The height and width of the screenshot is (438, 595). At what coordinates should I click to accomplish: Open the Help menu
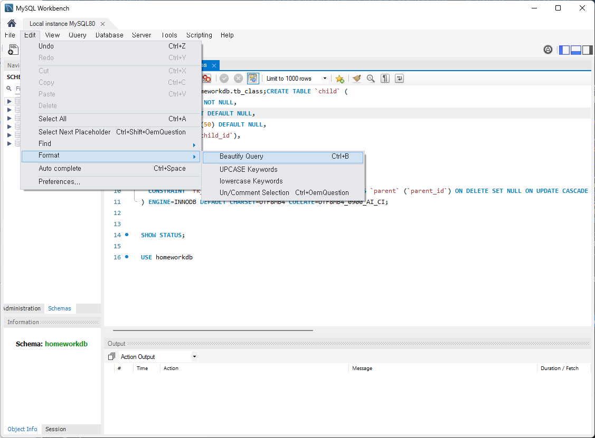click(x=227, y=35)
